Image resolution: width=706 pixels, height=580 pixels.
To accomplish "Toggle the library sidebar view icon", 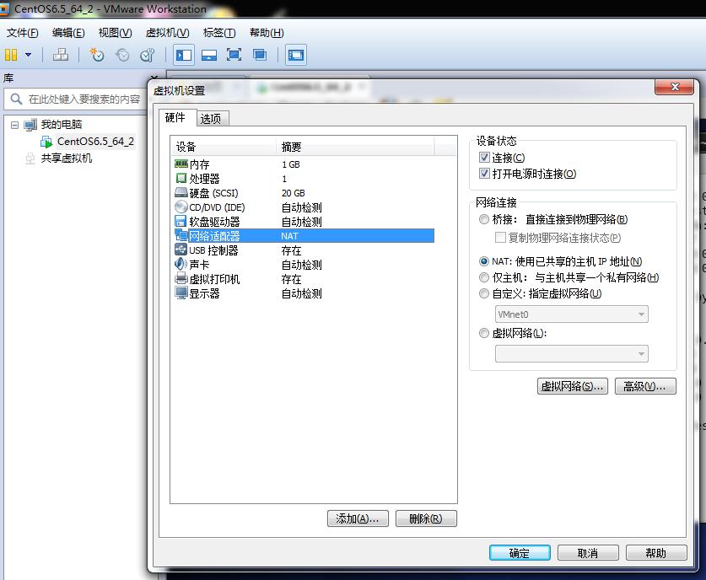I will pos(184,55).
